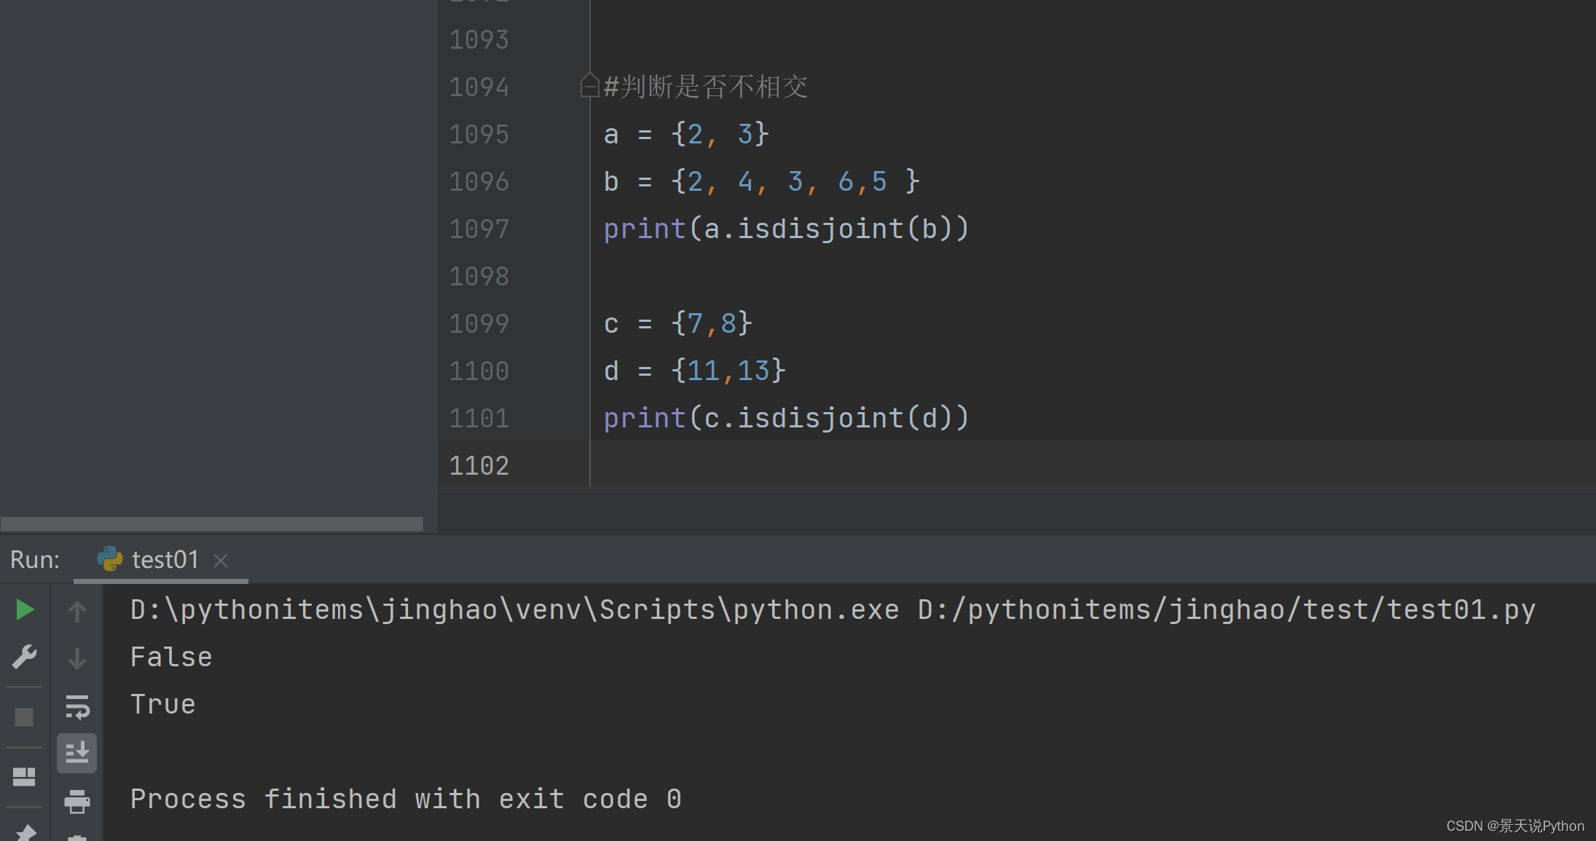Click 'd = {11,13}' code line

click(x=695, y=371)
